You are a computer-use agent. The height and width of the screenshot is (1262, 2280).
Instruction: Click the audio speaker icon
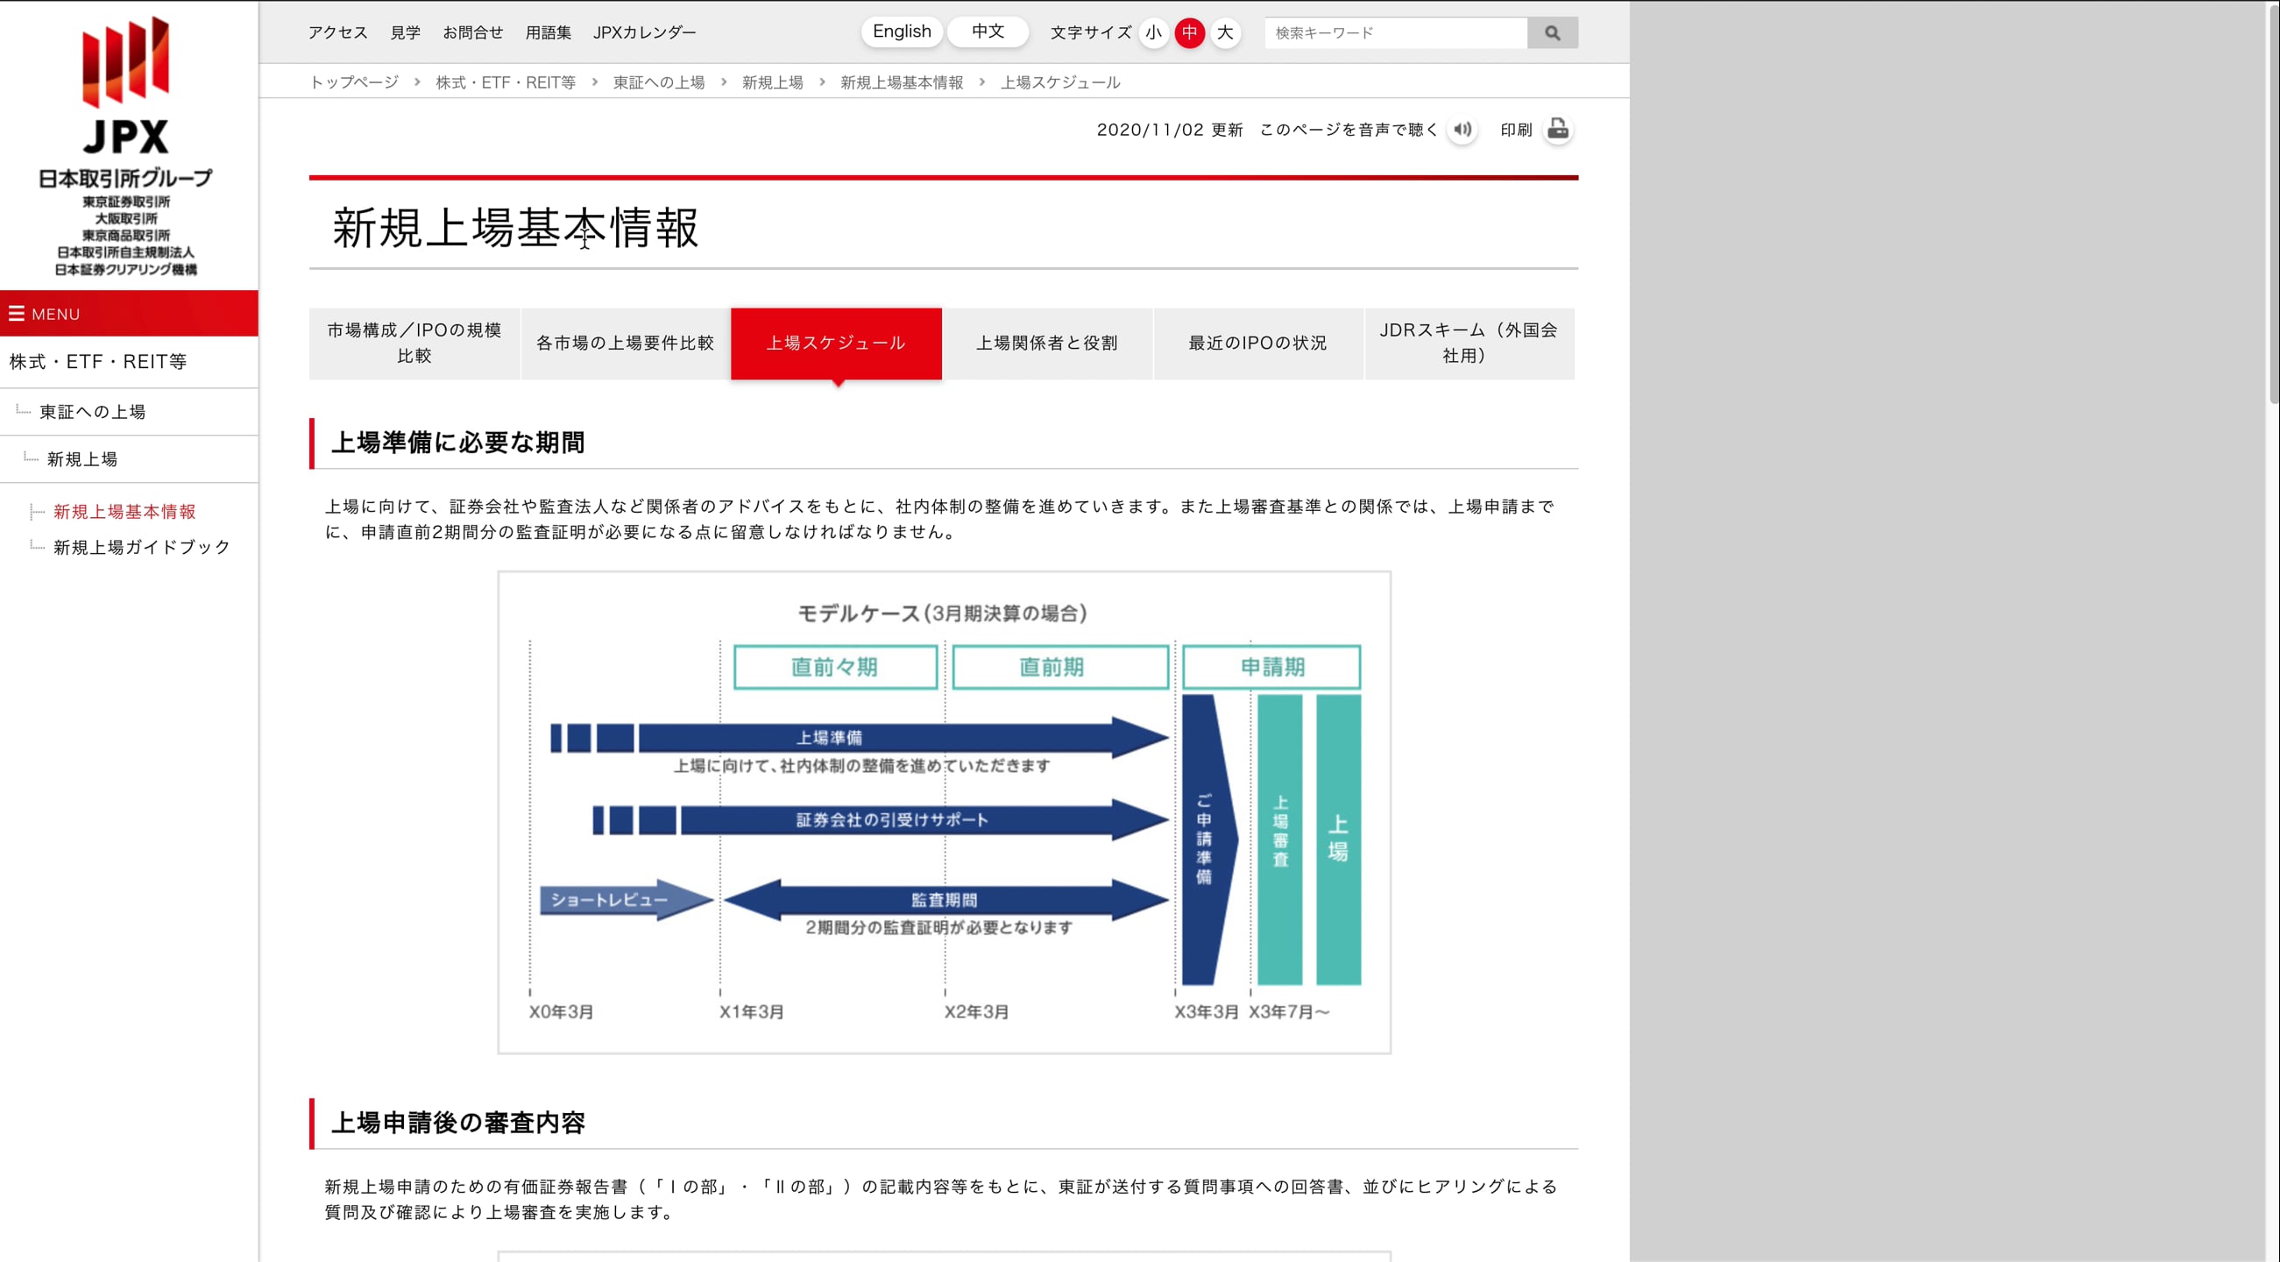click(x=1462, y=129)
